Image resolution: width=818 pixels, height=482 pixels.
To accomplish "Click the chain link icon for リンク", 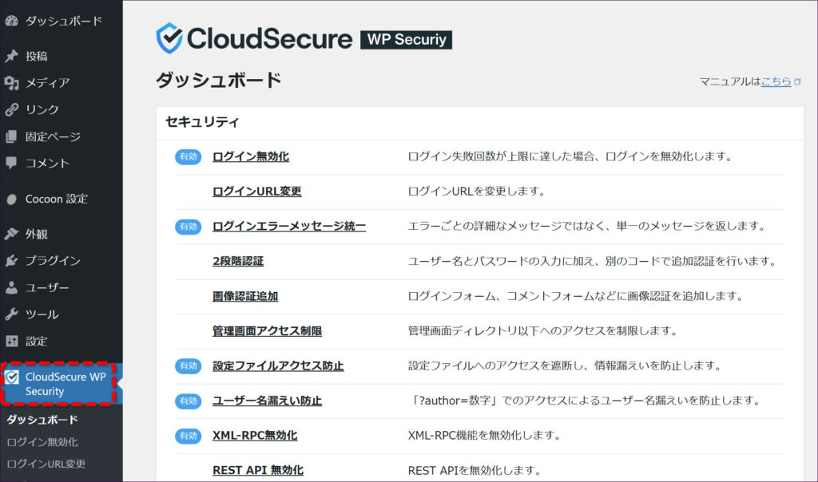I will click(11, 110).
